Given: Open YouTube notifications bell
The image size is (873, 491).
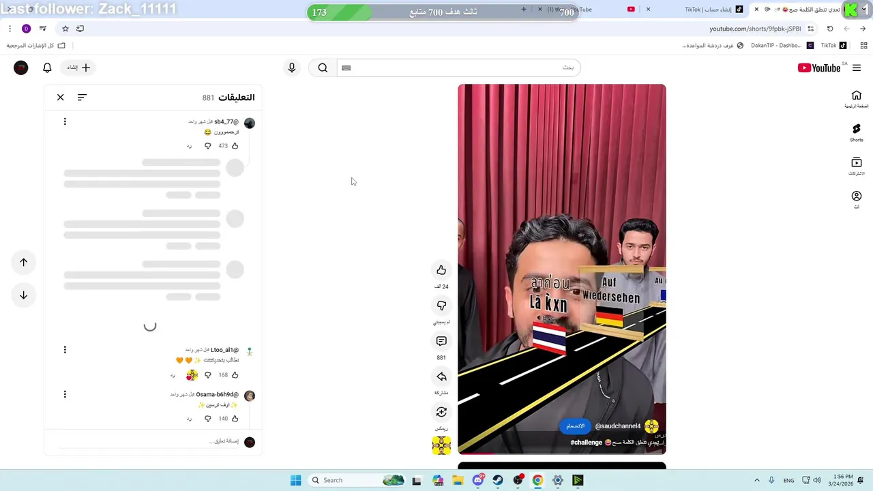Looking at the screenshot, I should [47, 68].
